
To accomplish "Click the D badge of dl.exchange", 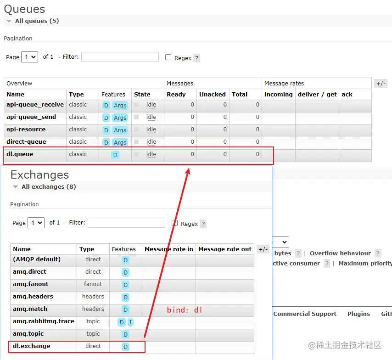I will coord(125,347).
